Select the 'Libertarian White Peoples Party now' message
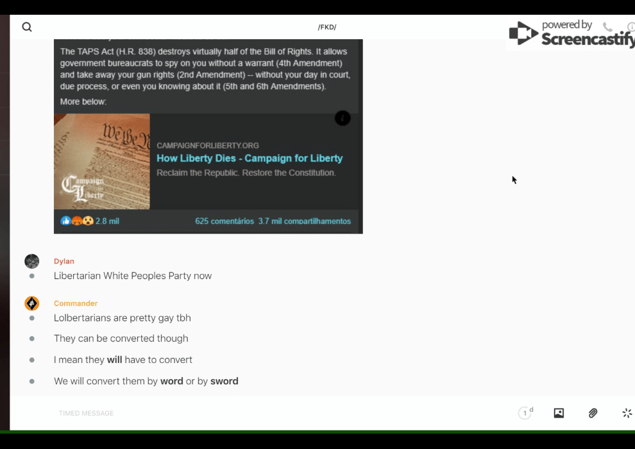The height and width of the screenshot is (449, 635). click(133, 276)
